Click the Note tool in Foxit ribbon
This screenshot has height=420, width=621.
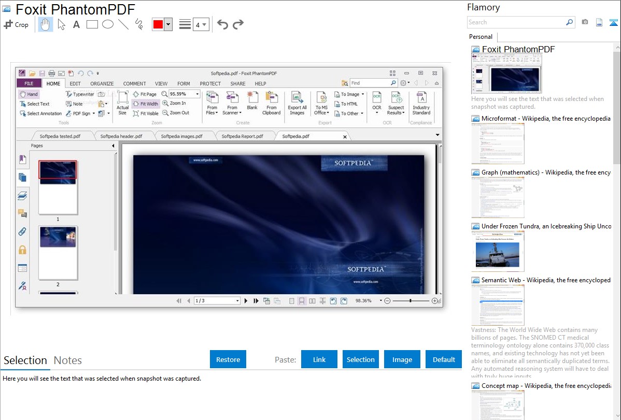74,104
